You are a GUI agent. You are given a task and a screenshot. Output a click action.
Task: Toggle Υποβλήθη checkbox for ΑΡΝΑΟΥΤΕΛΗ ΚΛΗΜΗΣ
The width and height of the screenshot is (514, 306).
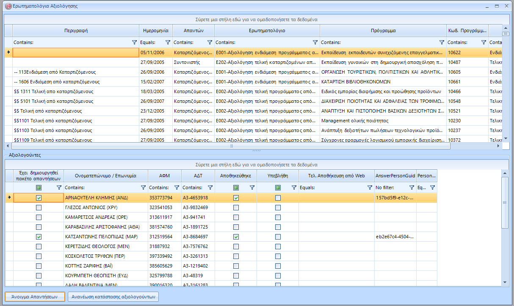pos(278,198)
